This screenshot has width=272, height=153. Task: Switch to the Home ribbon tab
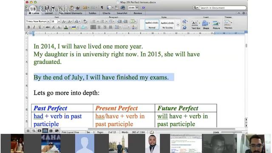[x=34, y=13]
